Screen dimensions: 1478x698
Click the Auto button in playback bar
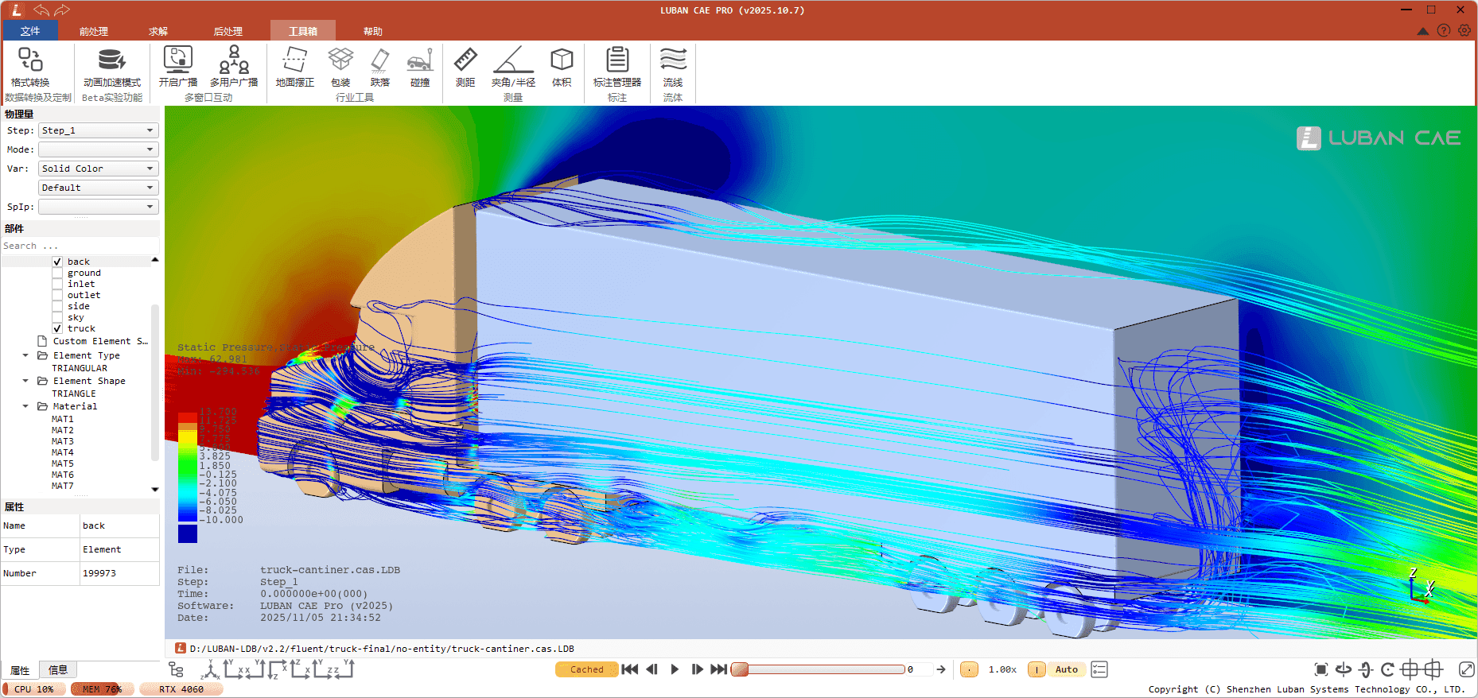[x=1066, y=669]
